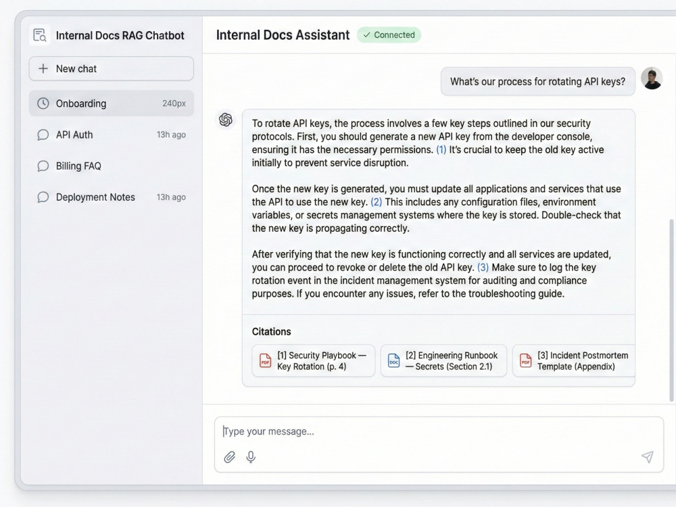This screenshot has width=676, height=507.
Task: Click the docs search logo icon
Action: [40, 35]
